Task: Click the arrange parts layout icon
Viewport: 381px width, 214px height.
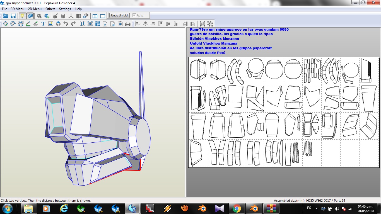Action: pos(98,24)
